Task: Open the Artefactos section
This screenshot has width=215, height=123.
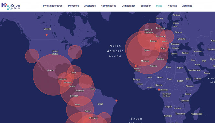Action: (90, 6)
